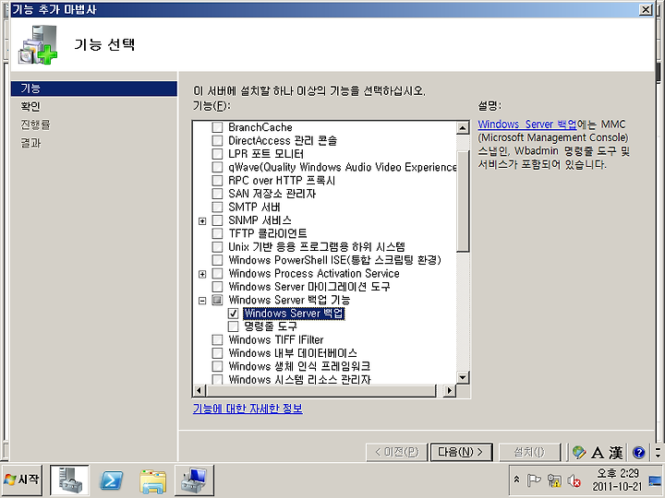Select the 진행률 wizard step

tap(35, 125)
